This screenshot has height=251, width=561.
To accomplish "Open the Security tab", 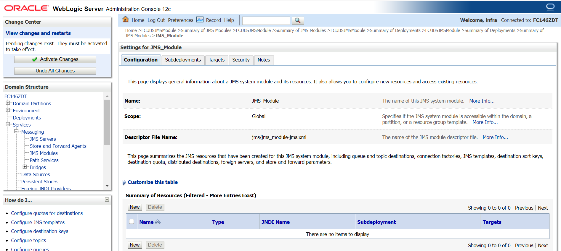I will click(241, 60).
